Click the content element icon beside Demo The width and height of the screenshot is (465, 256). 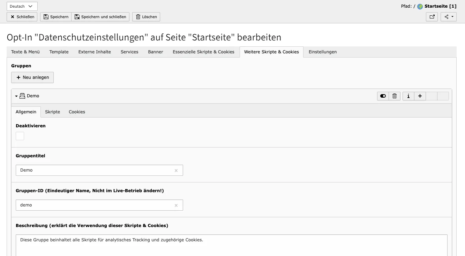pyautogui.click(x=22, y=96)
